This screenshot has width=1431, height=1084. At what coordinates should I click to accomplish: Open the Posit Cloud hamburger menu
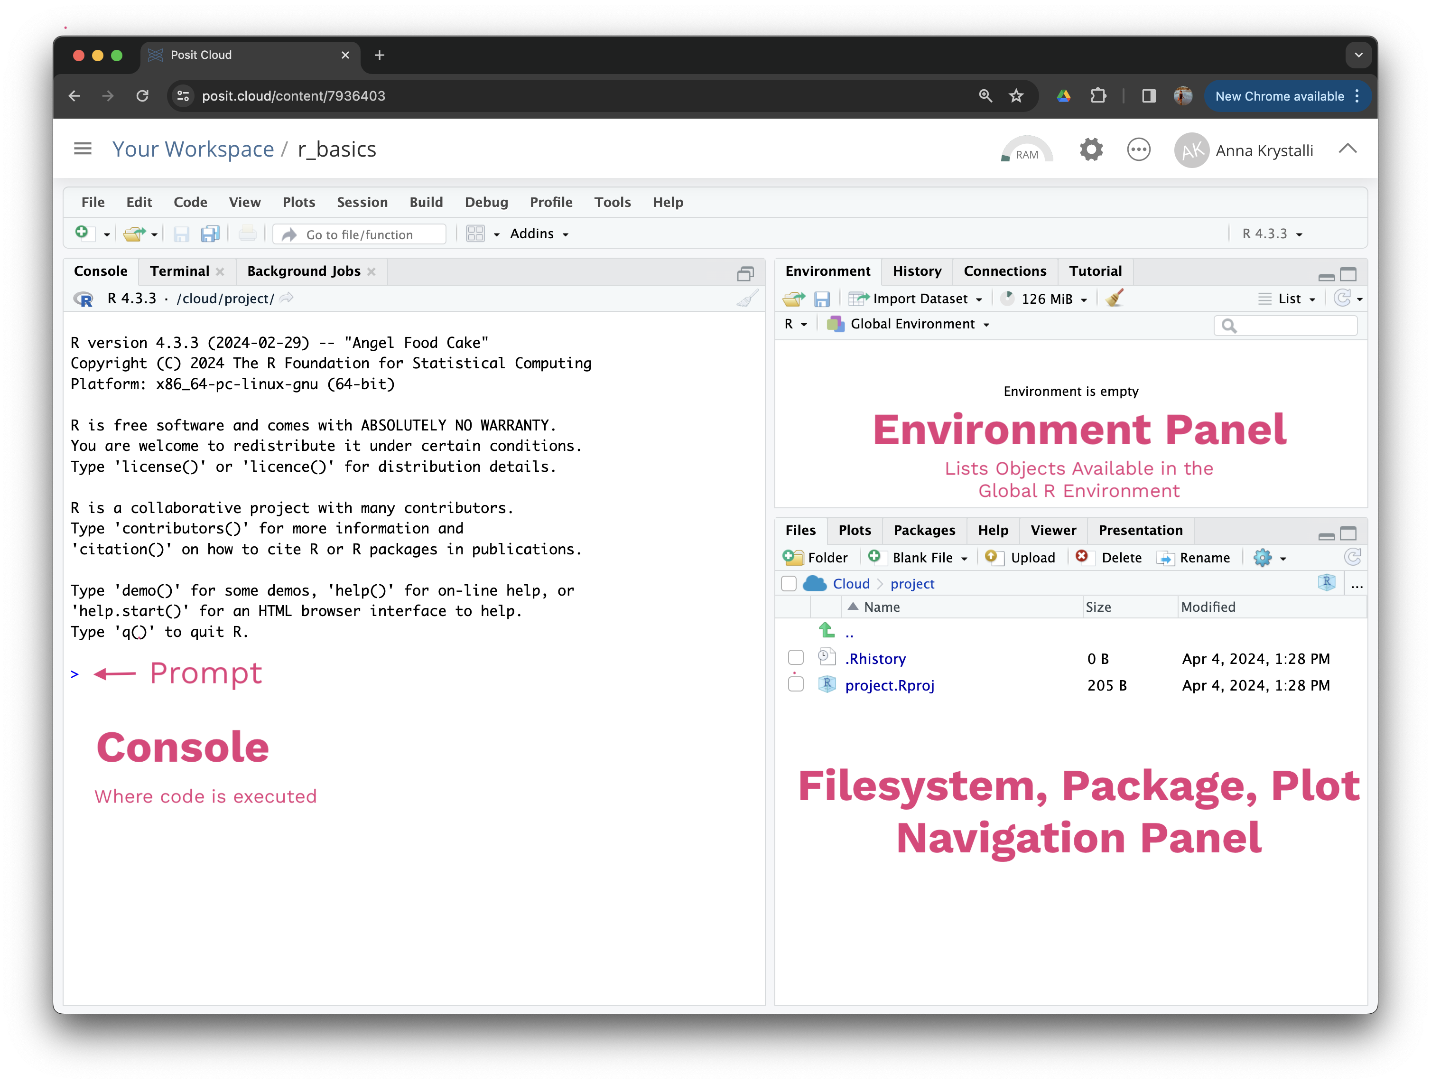(83, 149)
